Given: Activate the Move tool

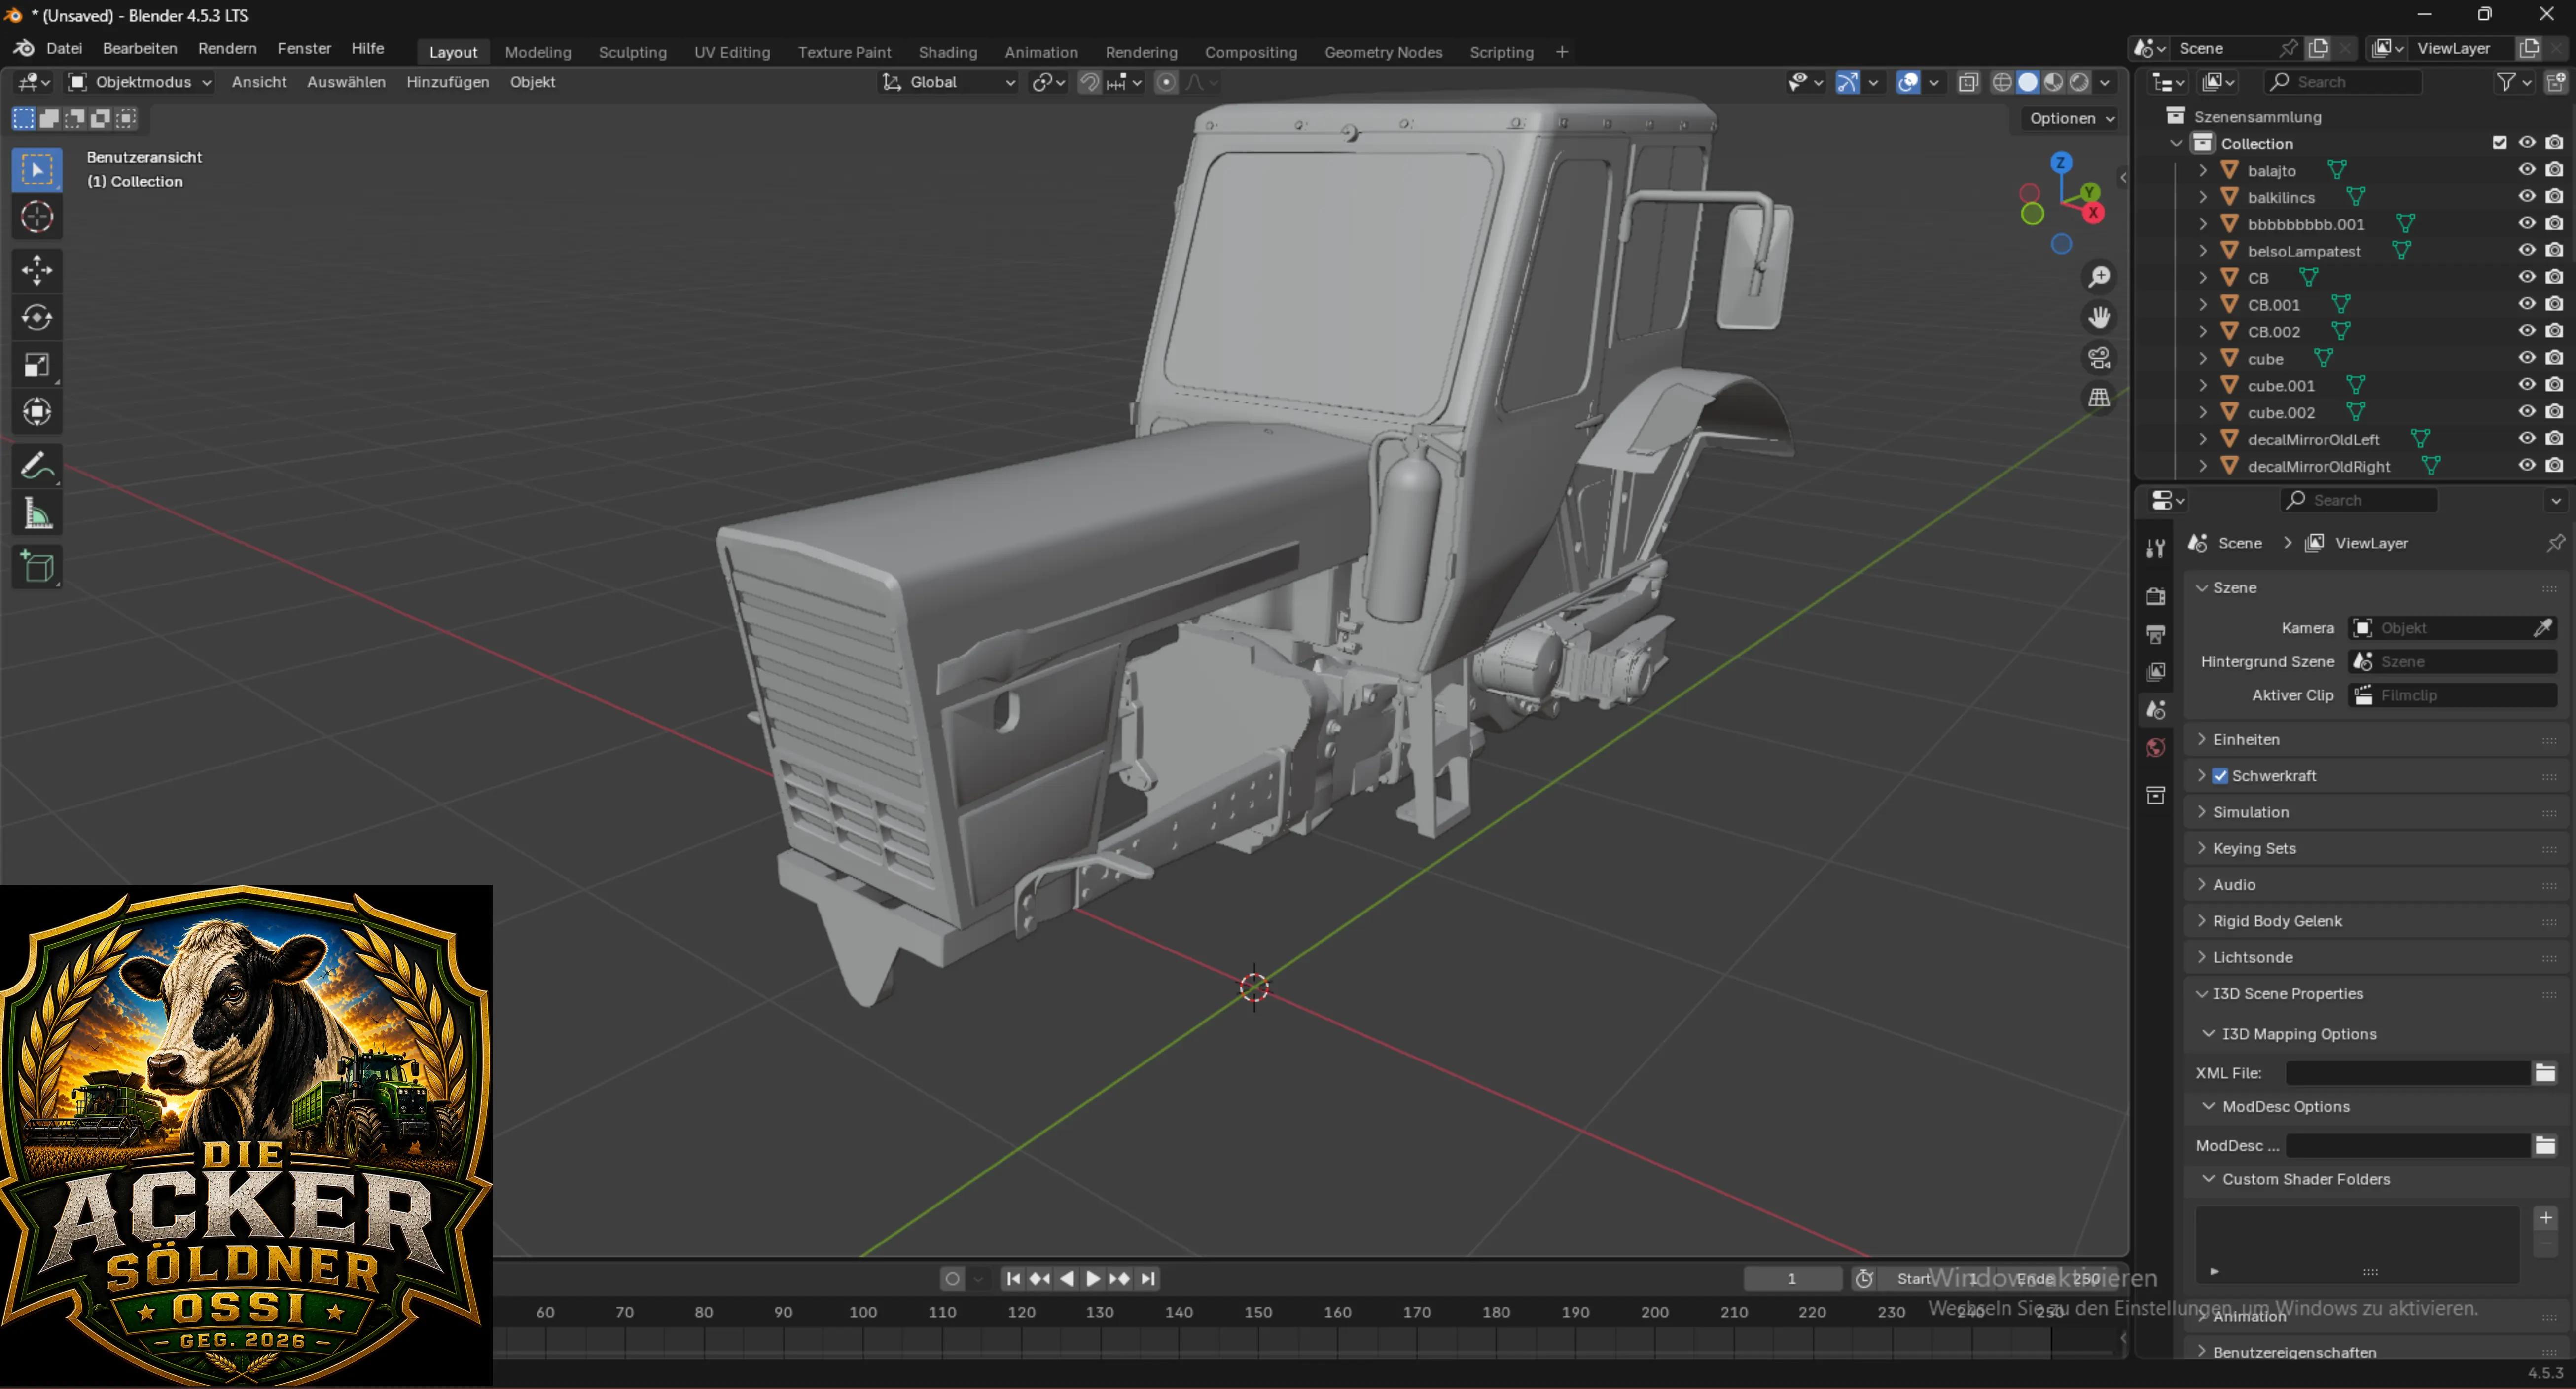Looking at the screenshot, I should 37,270.
